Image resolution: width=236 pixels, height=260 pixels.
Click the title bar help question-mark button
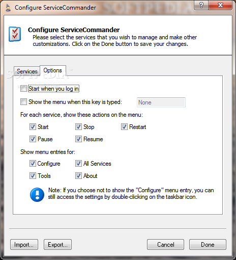coord(201,5)
